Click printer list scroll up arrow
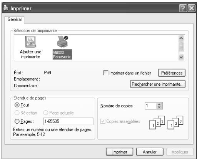Viewport: 197px width, 159px height. click(x=181, y=38)
